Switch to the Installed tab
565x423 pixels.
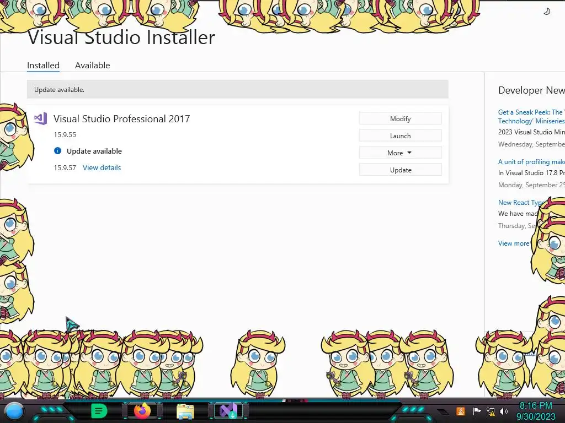coord(43,65)
